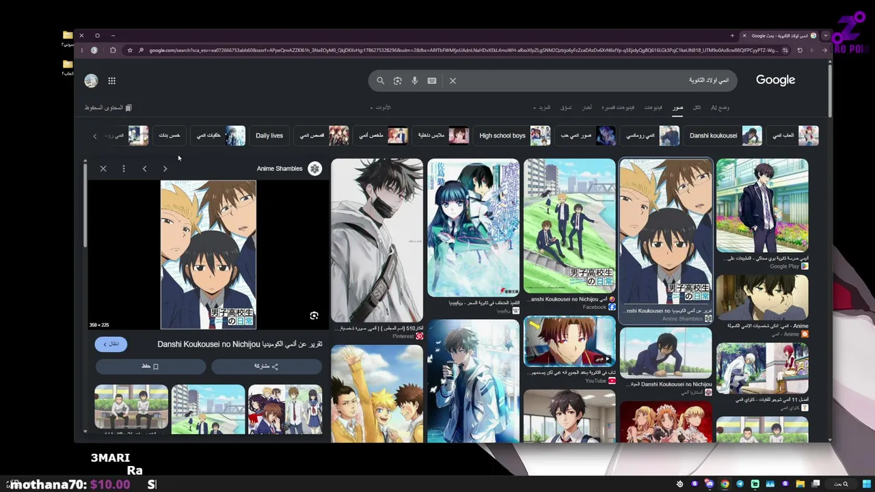Open the الأدوات tools dropdown
This screenshot has height=492, width=875.
coord(380,107)
